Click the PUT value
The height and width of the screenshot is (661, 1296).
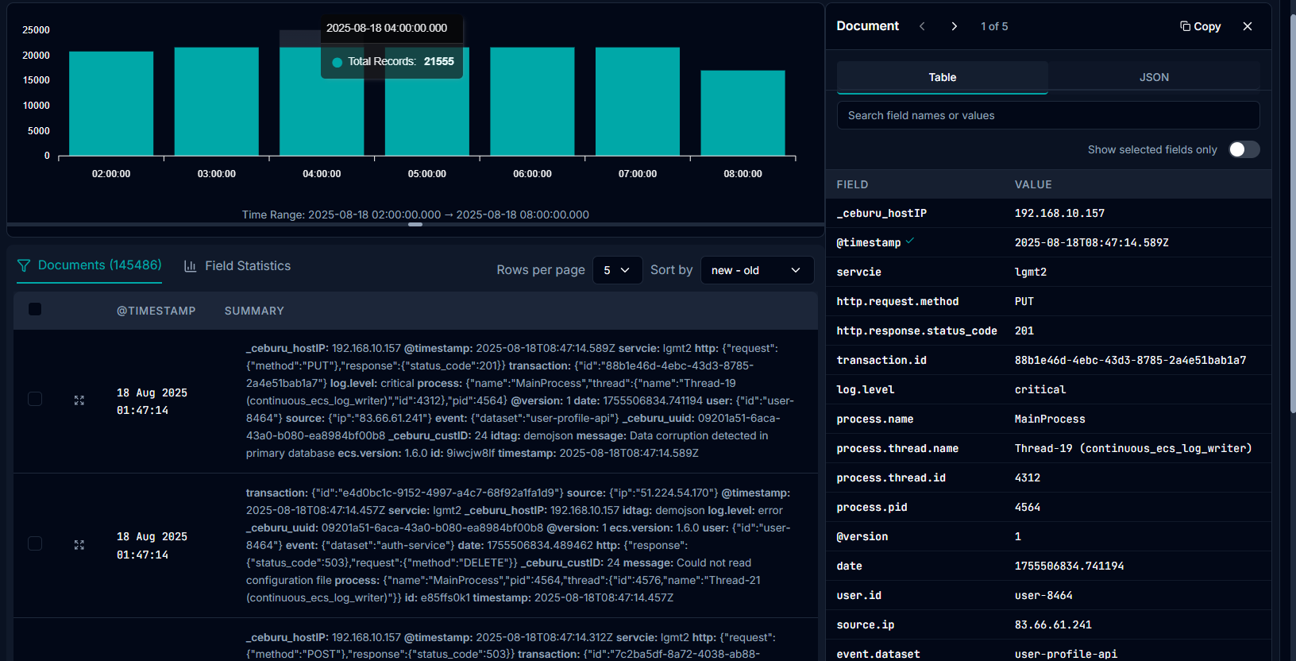(x=1024, y=301)
